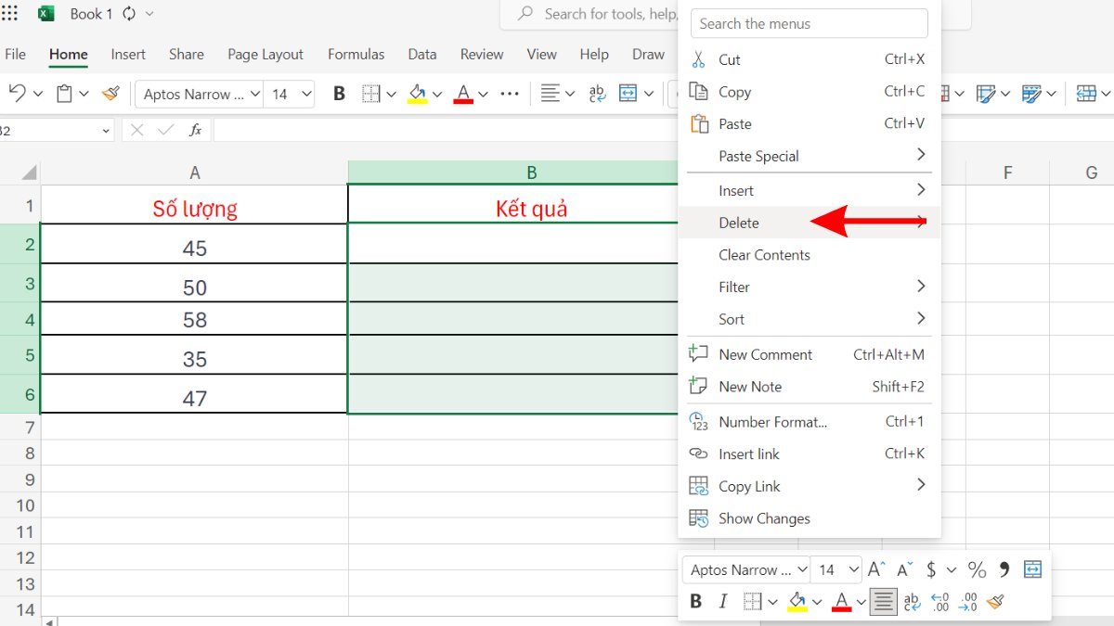Viewport: 1114px width, 626px height.
Task: Click the Select All corner triangle
Action: 29,172
